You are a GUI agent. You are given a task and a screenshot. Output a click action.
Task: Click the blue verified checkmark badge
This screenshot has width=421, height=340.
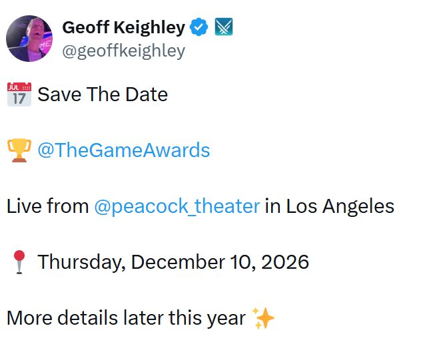[199, 28]
